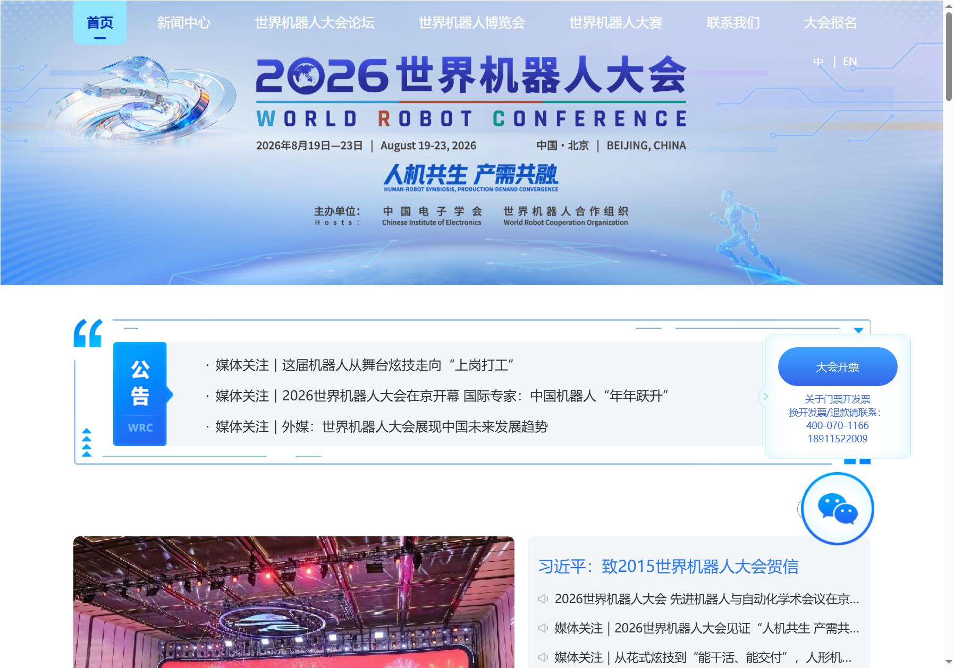Go to 大会报名 registration
This screenshot has height=668, width=954.
point(830,23)
